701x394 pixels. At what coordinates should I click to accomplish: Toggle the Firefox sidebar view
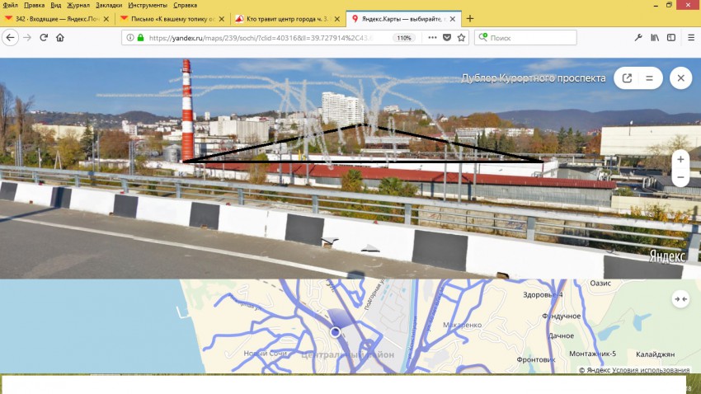pos(671,38)
